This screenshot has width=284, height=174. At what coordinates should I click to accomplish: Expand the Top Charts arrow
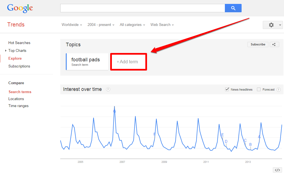6,51
